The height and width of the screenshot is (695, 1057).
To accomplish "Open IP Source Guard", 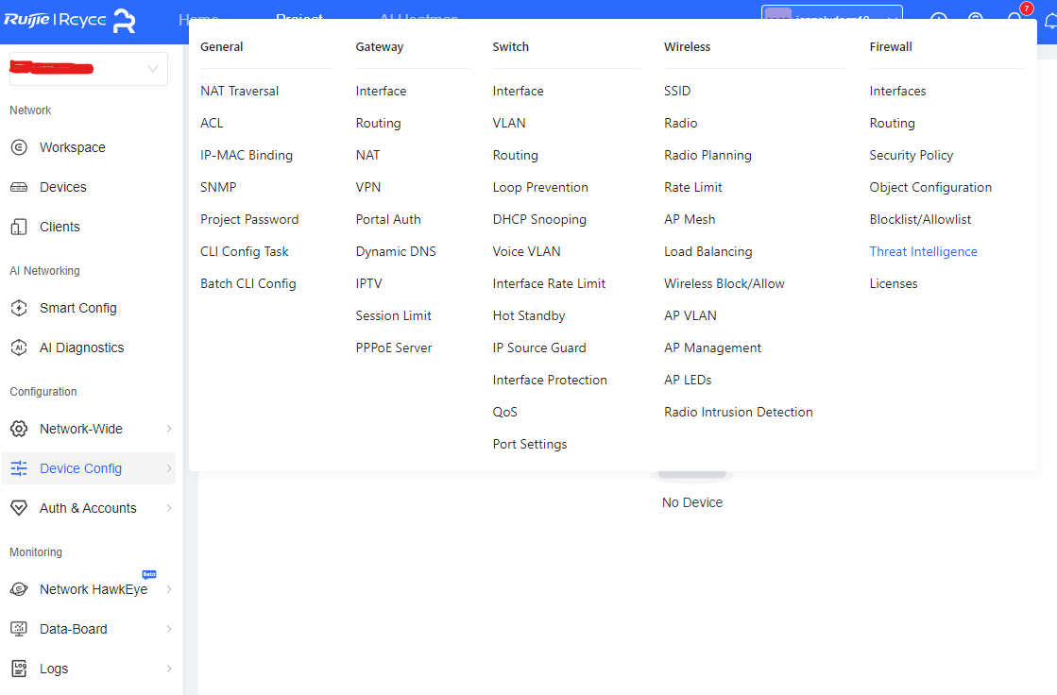I will 539,347.
